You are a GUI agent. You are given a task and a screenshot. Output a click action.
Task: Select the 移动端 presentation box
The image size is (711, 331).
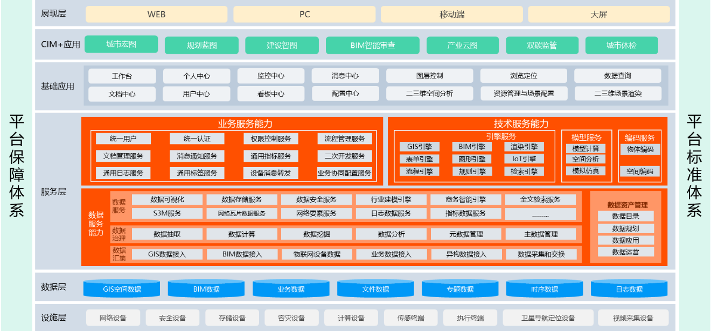pos(452,15)
